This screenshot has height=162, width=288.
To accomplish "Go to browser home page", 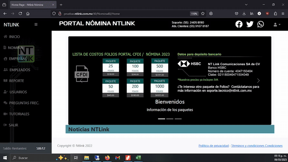I will point(28,14).
